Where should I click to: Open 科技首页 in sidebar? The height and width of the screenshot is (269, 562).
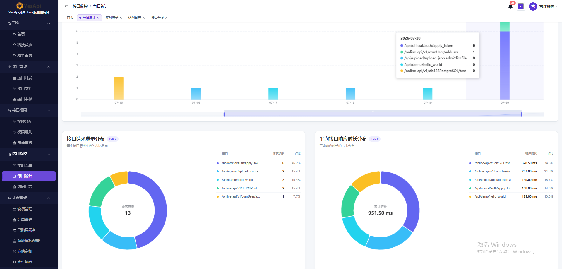[29, 45]
